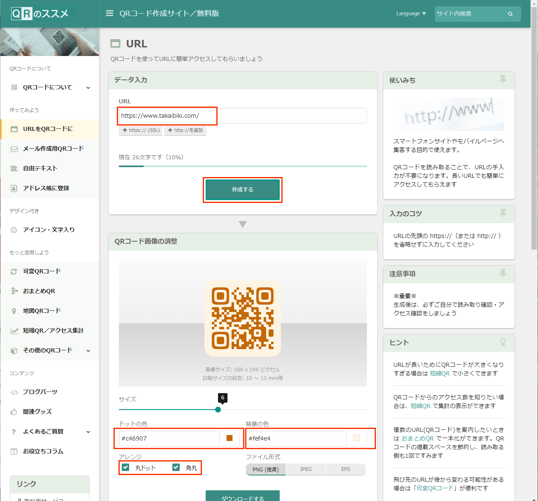Open URLをQRコードに menu item
Screen dimensions: 538x501
point(50,129)
